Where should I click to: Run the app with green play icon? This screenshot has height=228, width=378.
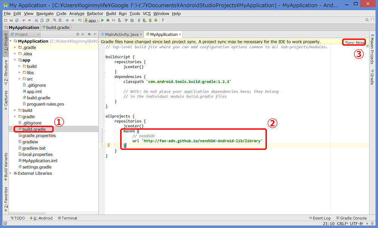pos(102,20)
